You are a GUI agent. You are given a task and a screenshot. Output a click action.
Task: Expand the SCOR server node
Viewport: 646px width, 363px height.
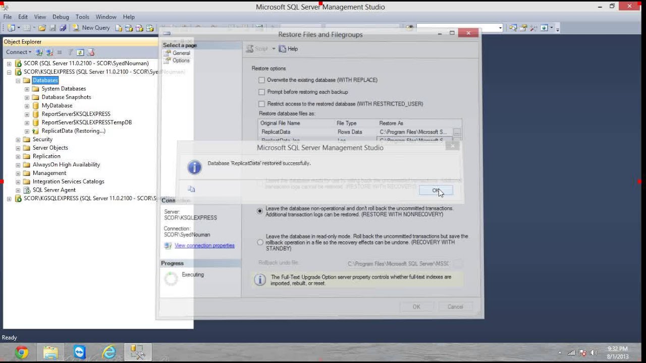(9, 64)
